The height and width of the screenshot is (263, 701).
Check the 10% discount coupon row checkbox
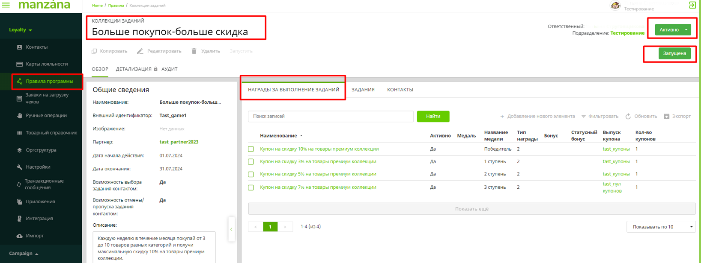click(251, 149)
